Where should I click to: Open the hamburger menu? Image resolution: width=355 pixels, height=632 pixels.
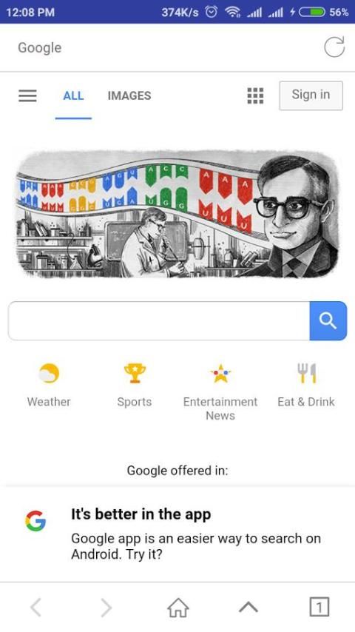pos(27,95)
